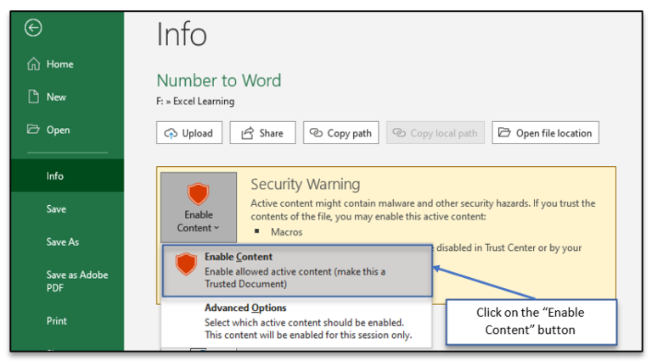Click the Number to Word file title
The image size is (652, 361).
click(219, 81)
